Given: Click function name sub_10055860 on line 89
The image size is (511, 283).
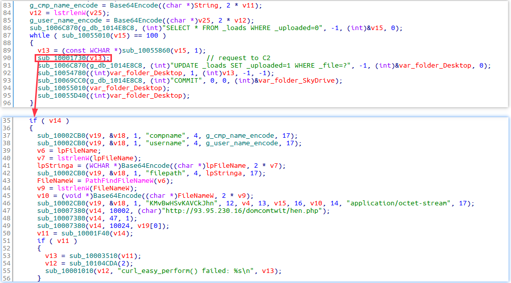Looking at the screenshot, I should (x=146, y=51).
